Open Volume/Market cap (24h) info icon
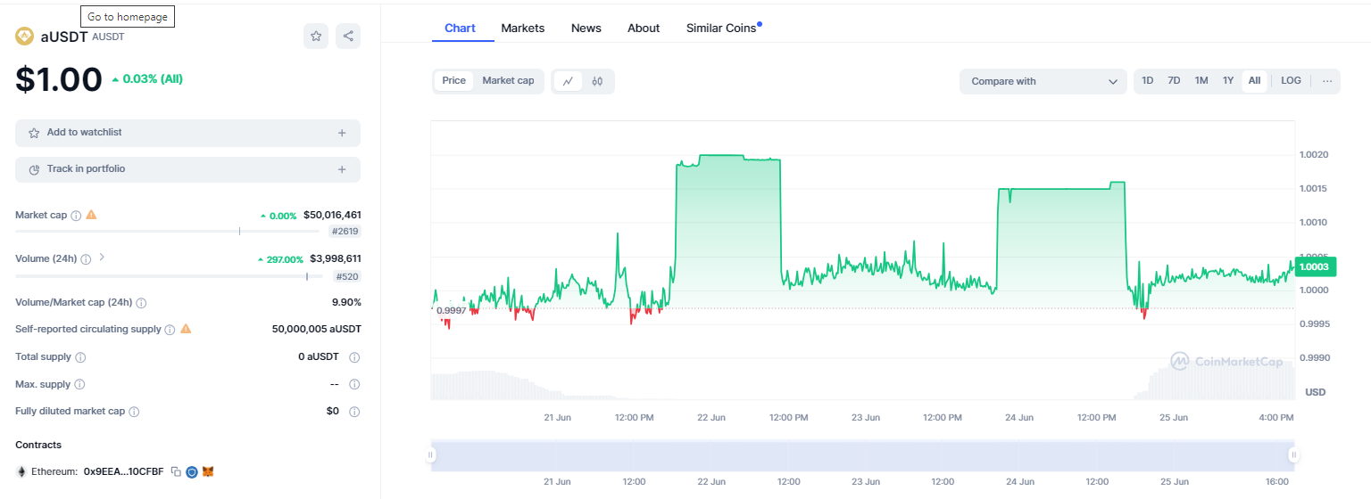Viewport: 1371px width, 499px height. [141, 303]
